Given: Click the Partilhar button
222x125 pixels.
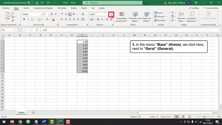Looking at the screenshot, I should point(194,8).
